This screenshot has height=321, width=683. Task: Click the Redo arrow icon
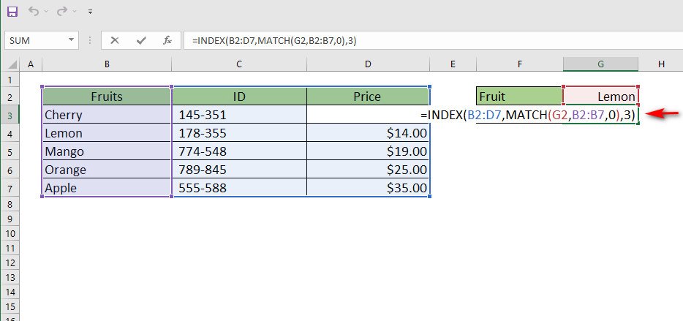pos(61,11)
